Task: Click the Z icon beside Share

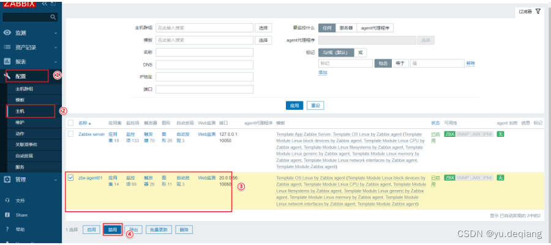Action: (x=7, y=215)
